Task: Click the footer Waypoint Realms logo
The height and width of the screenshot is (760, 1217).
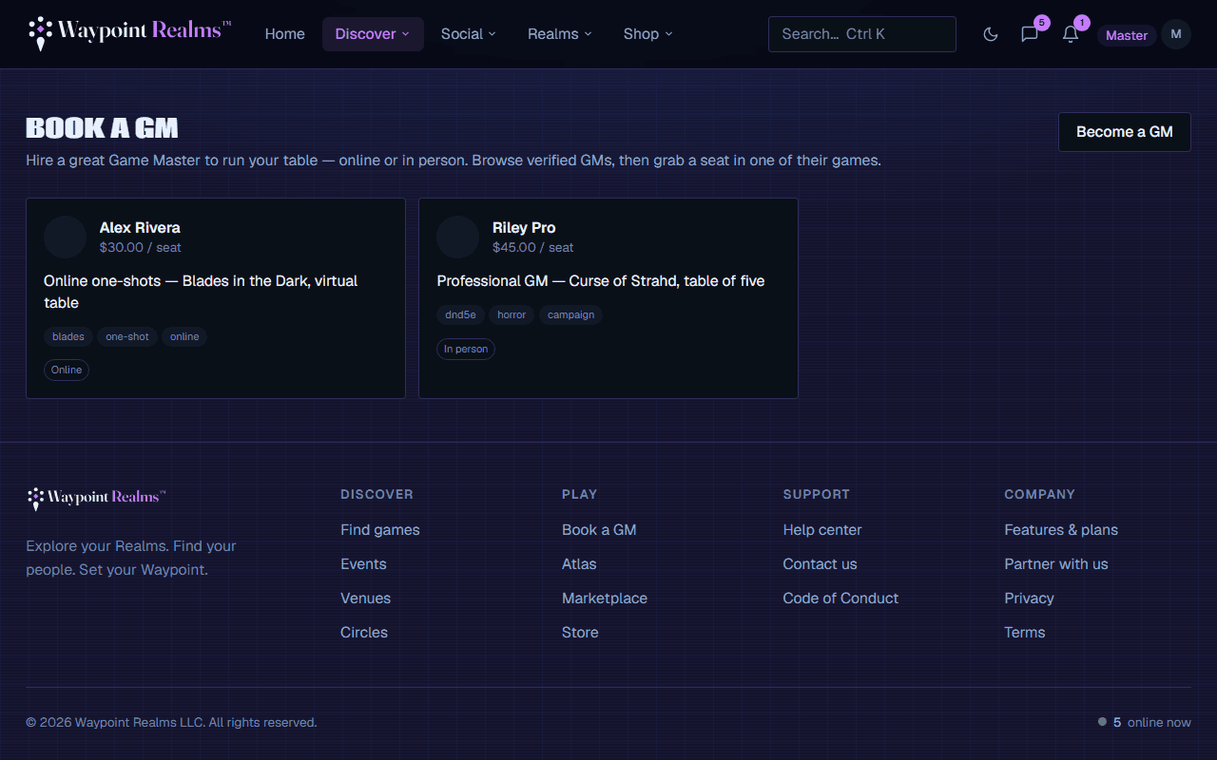Action: [x=96, y=497]
